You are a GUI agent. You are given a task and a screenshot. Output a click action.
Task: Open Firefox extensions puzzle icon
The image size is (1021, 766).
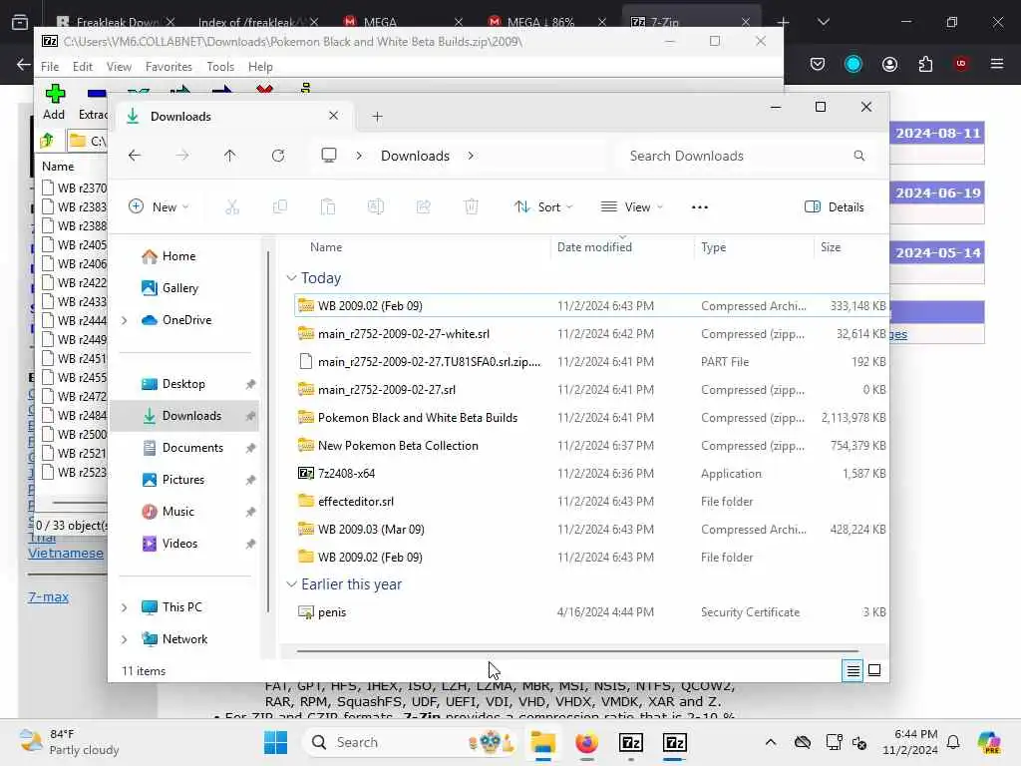[925, 64]
